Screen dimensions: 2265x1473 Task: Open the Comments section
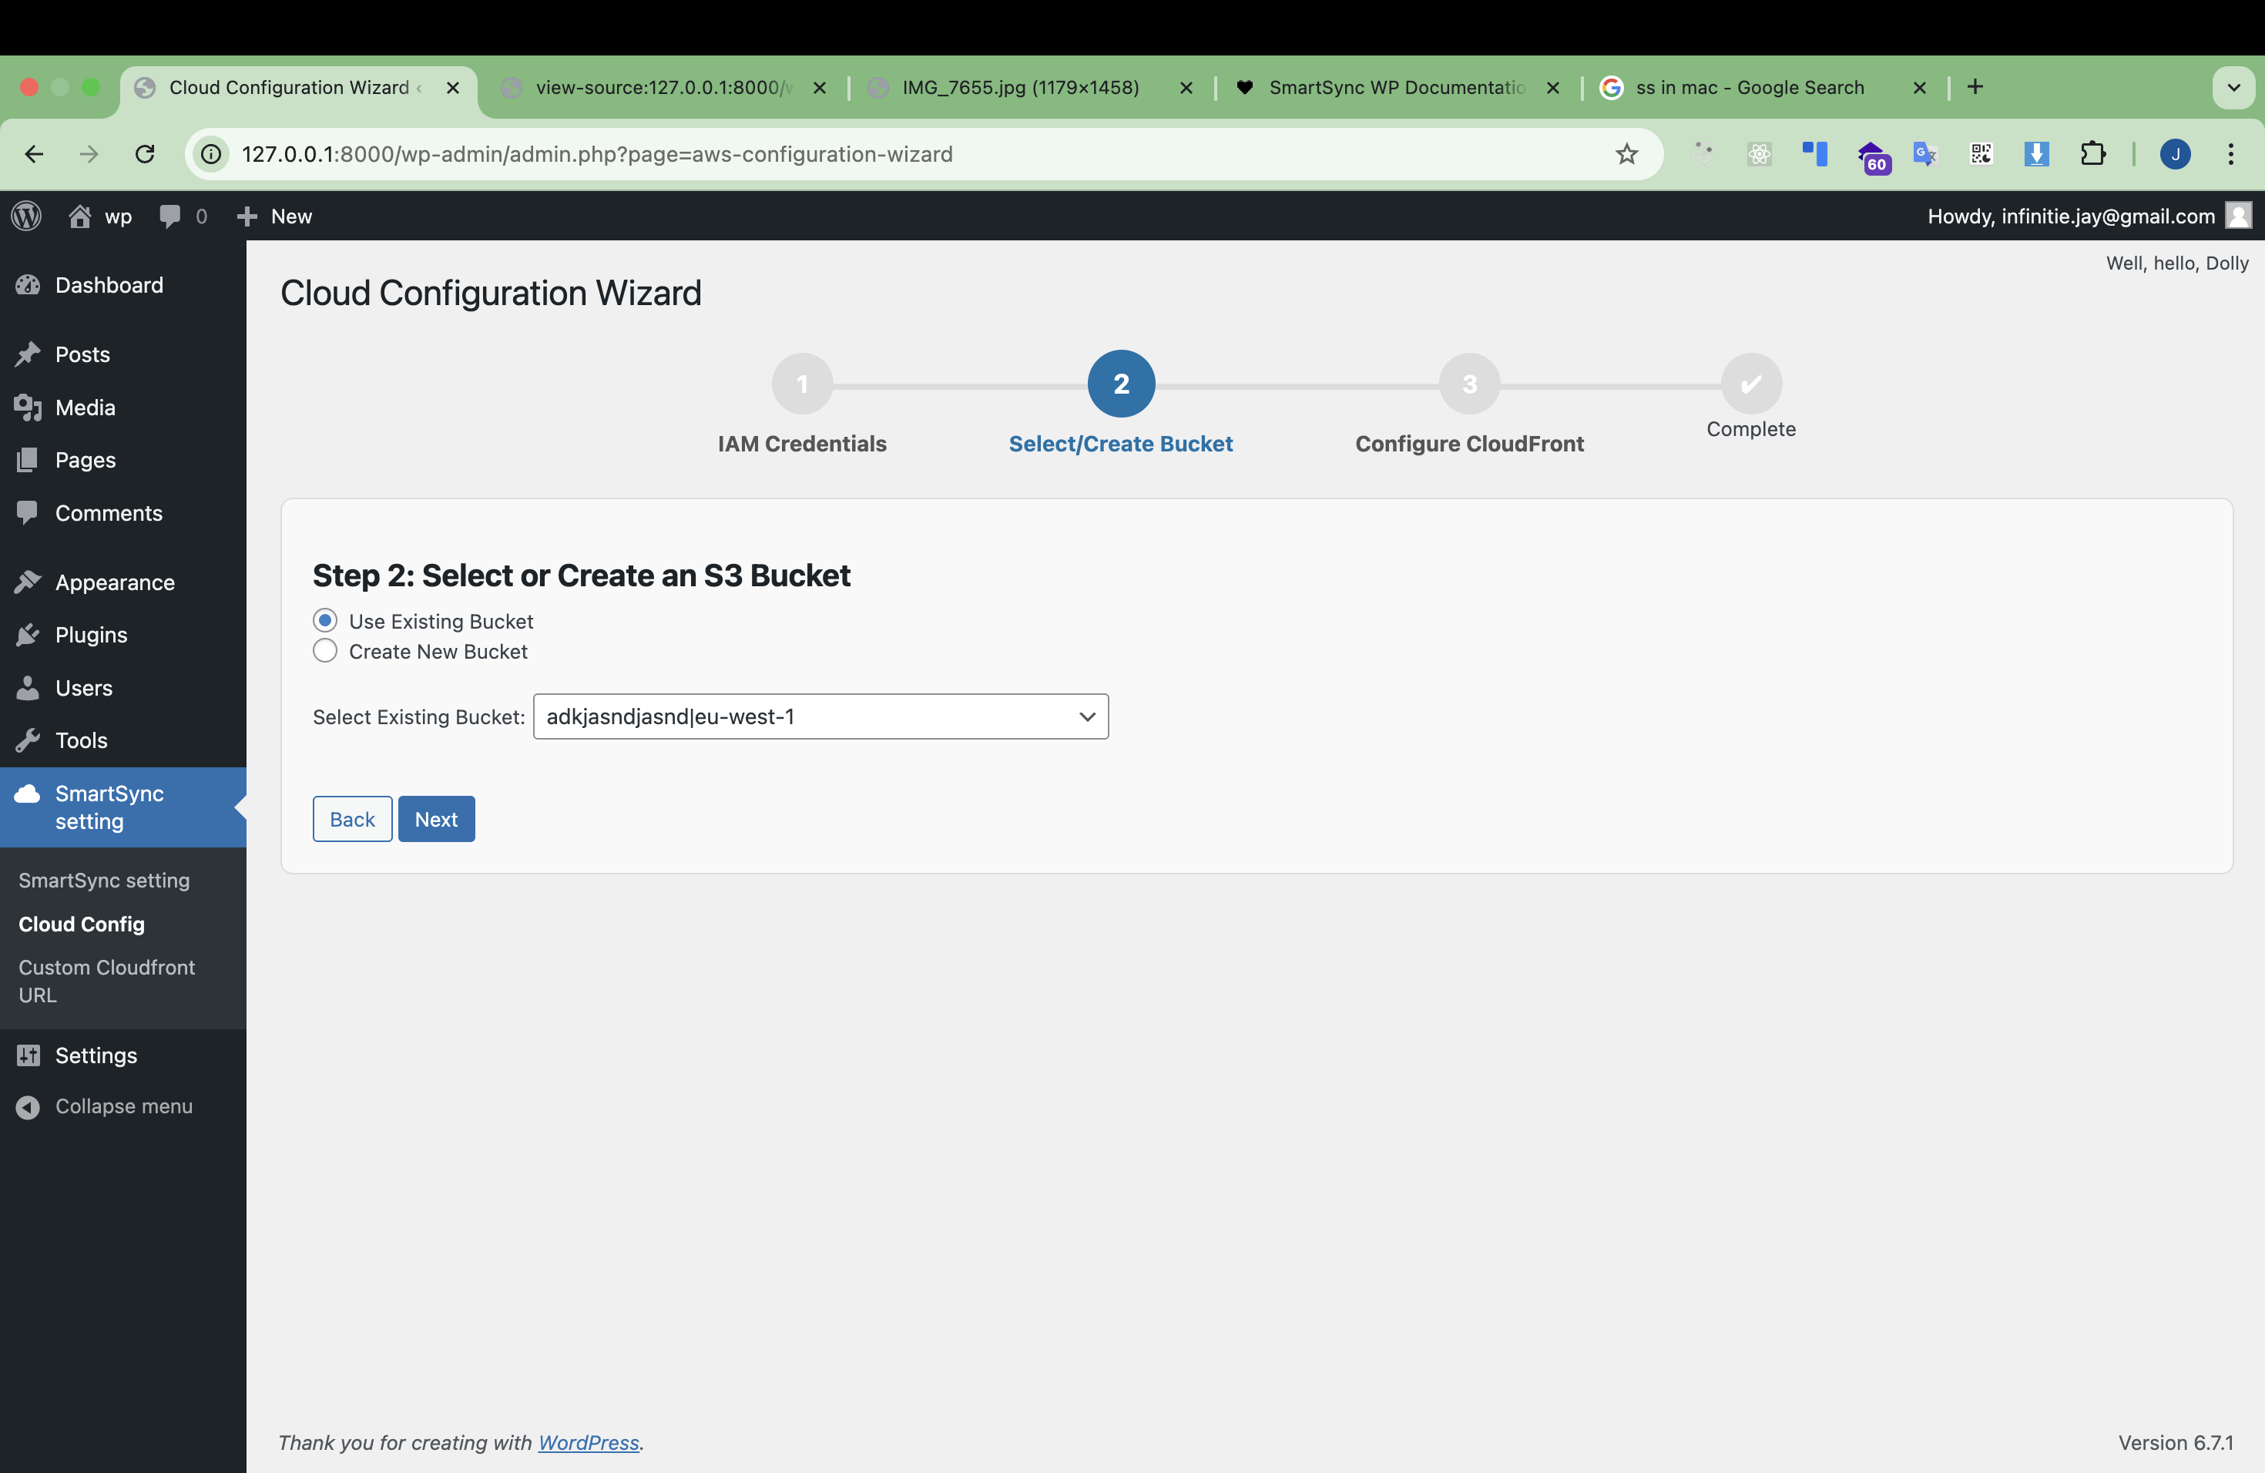pyautogui.click(x=109, y=512)
